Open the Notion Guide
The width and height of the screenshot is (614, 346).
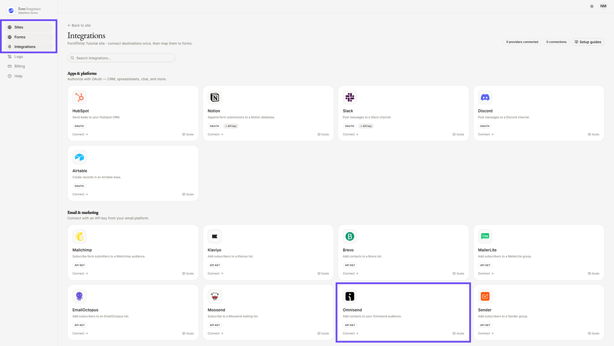point(323,134)
